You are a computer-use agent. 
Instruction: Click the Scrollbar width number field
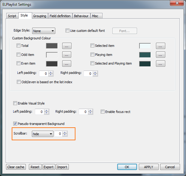[58, 134]
